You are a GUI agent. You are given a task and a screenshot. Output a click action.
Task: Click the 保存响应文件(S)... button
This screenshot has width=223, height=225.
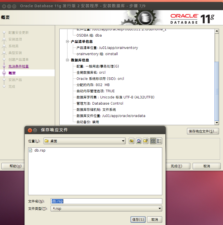coord(203,131)
